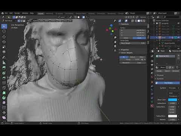Open the Render menu

17,13
